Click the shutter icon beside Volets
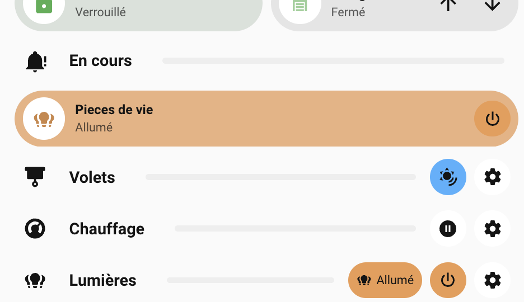Screen dimensions: 524x302 35,177
